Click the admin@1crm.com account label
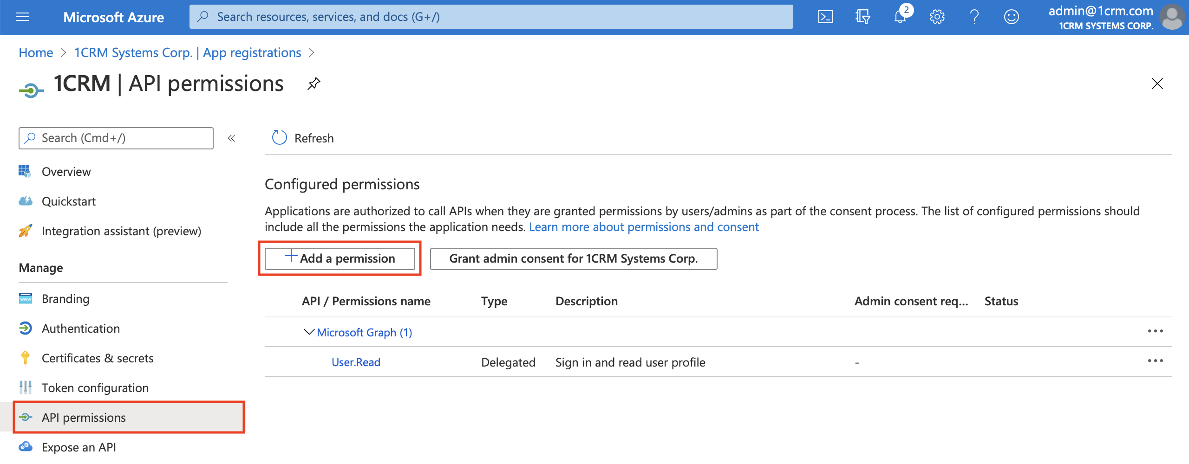 coord(1101,11)
